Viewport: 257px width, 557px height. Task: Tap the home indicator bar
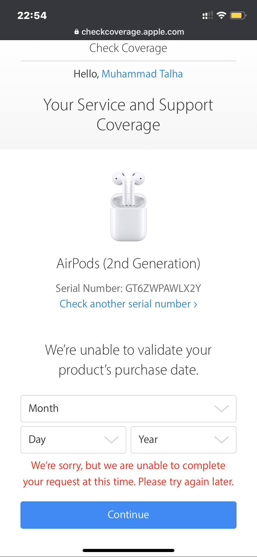tap(128, 550)
